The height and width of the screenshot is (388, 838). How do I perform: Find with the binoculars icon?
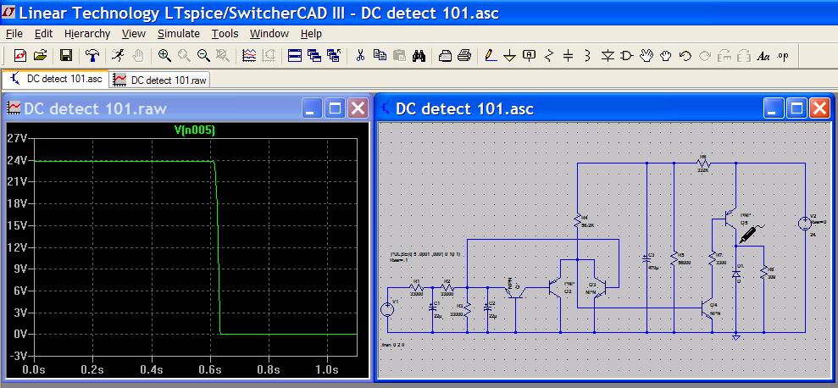coord(419,55)
